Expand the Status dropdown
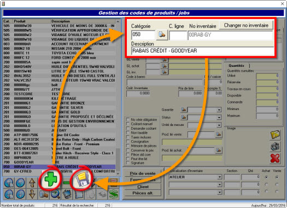Screen dimensions: 287x208 (219, 118)
